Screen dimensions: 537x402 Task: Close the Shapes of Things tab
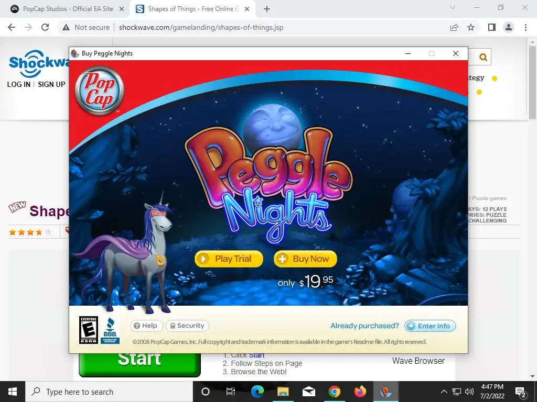click(247, 9)
